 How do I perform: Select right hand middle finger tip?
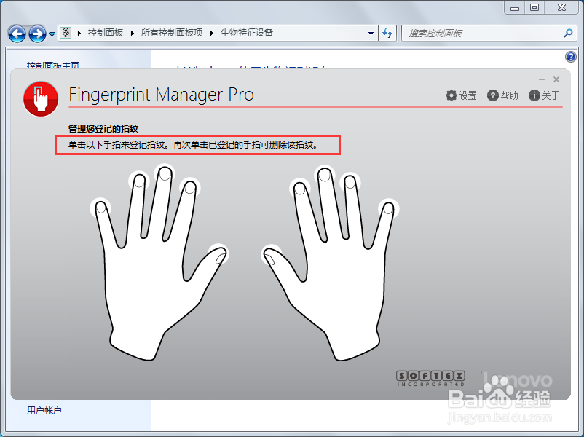325,175
